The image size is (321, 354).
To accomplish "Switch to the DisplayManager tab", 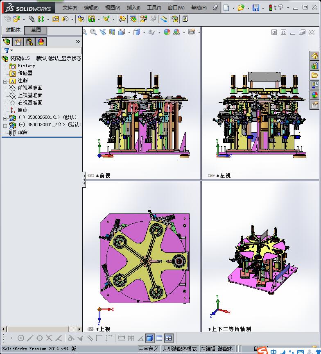I will 41,42.
